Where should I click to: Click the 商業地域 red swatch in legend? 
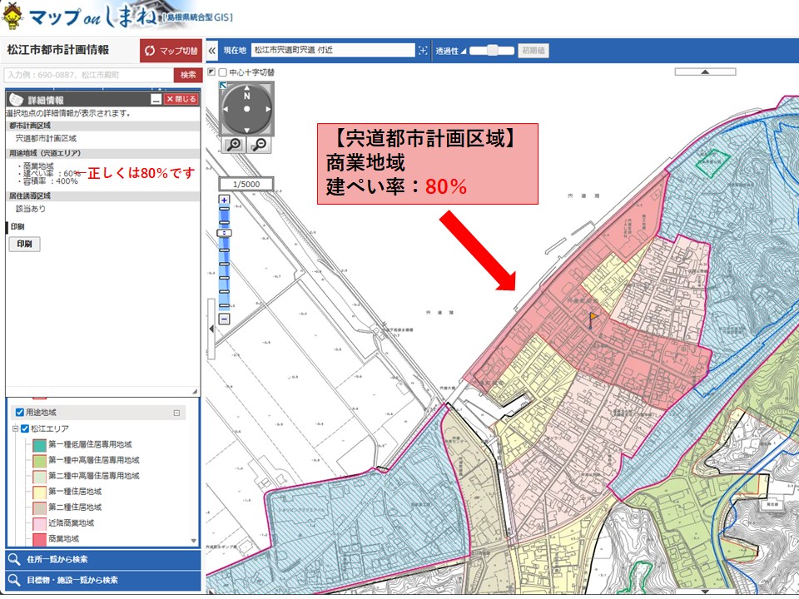point(40,539)
